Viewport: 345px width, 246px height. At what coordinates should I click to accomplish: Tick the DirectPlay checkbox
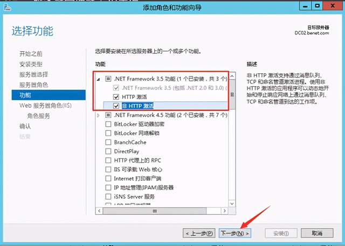click(x=108, y=151)
